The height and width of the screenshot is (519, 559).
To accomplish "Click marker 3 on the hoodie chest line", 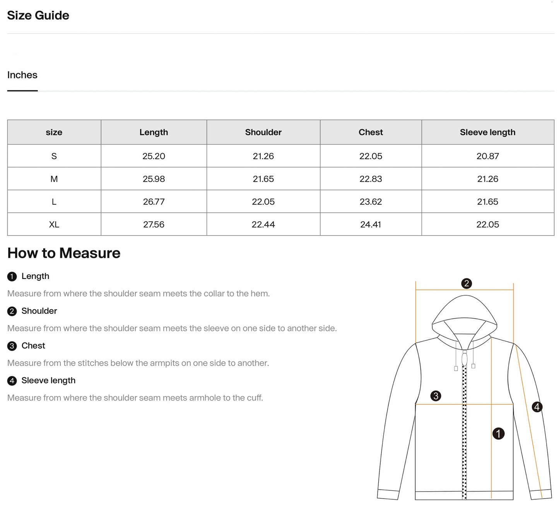I will tap(436, 396).
